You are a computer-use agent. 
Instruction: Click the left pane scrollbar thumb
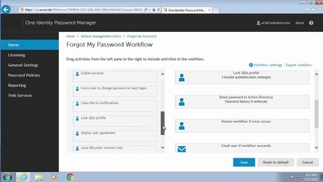[x=163, y=123]
